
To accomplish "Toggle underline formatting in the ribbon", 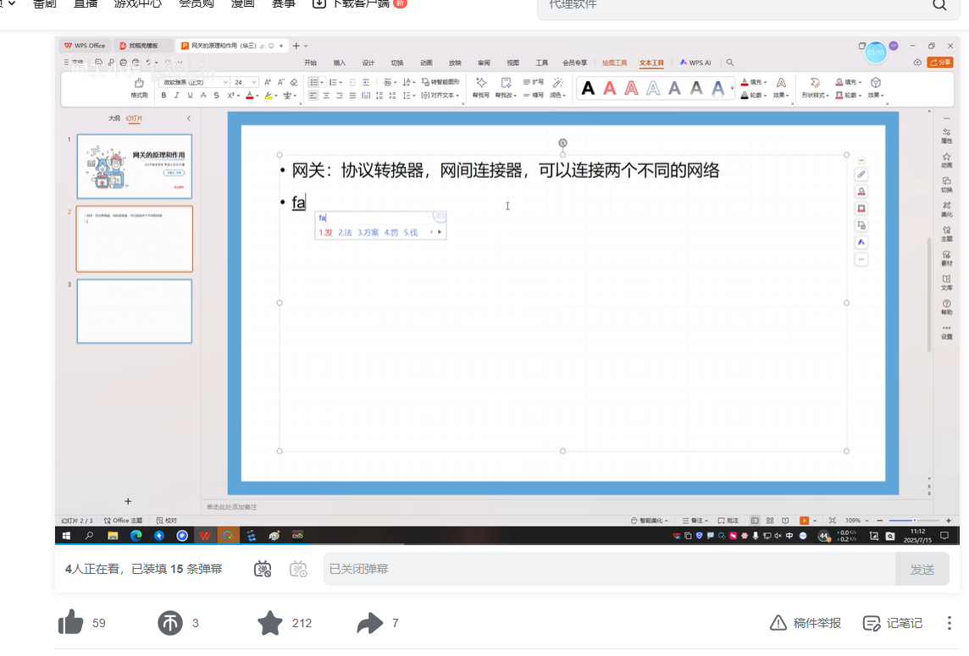I will coord(189,94).
